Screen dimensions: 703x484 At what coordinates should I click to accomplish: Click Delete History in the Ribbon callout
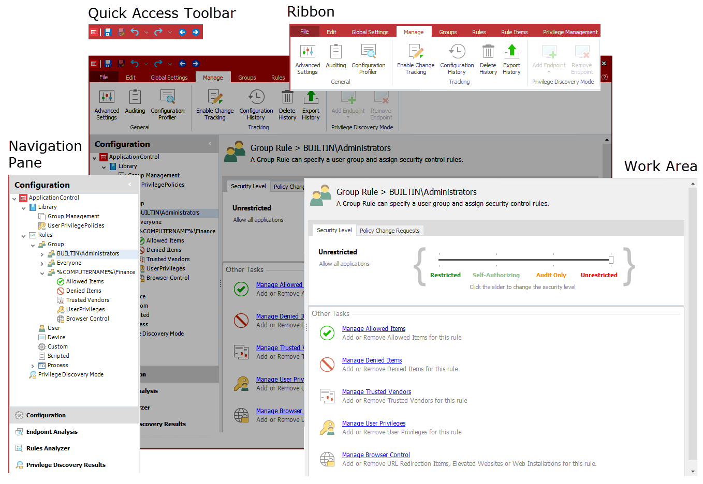click(488, 59)
